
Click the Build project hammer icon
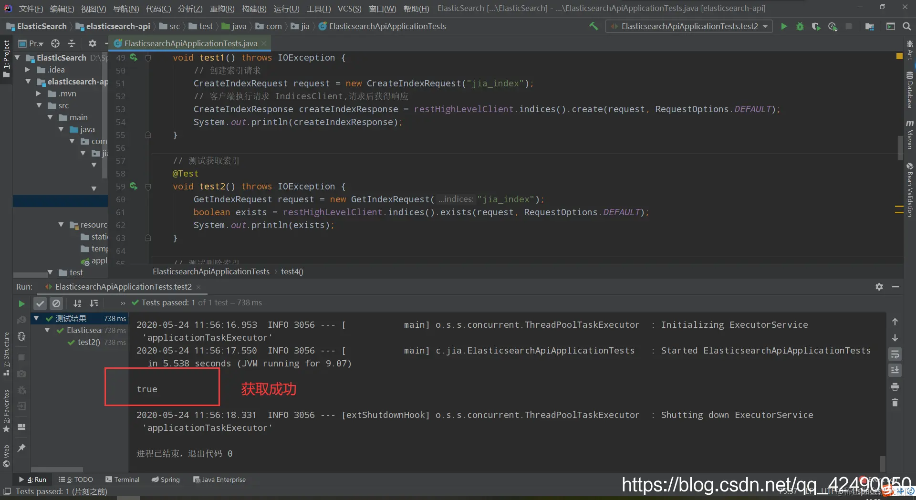(593, 26)
